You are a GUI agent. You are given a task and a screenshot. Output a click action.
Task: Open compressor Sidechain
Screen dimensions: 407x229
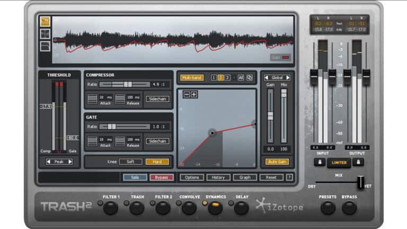point(157,99)
